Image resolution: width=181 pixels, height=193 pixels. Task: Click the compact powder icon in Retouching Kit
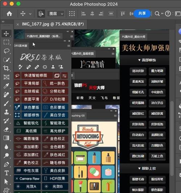94,172
